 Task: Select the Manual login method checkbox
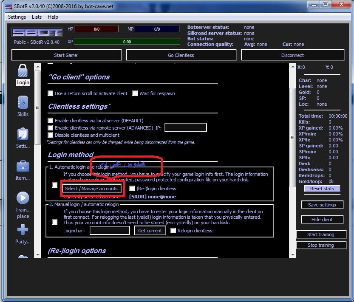tap(55, 222)
